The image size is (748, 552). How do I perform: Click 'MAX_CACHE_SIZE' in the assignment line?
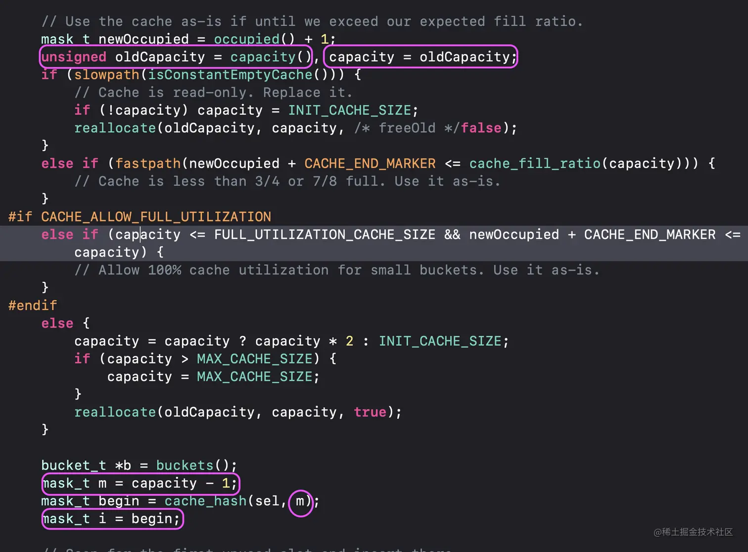[255, 377]
